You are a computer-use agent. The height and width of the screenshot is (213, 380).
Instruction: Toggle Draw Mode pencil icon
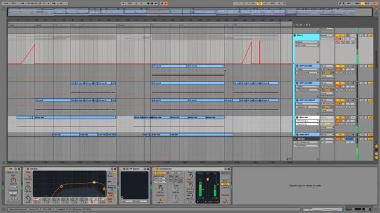[340, 4]
